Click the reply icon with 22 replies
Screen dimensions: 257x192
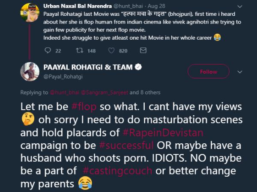[x=48, y=51]
